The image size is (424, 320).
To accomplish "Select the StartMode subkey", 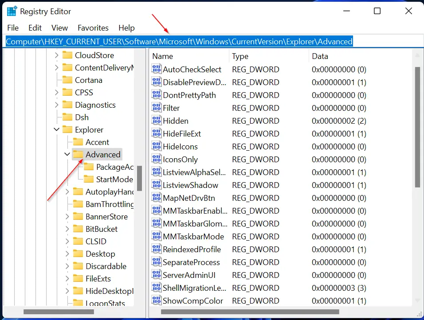I will click(x=114, y=179).
